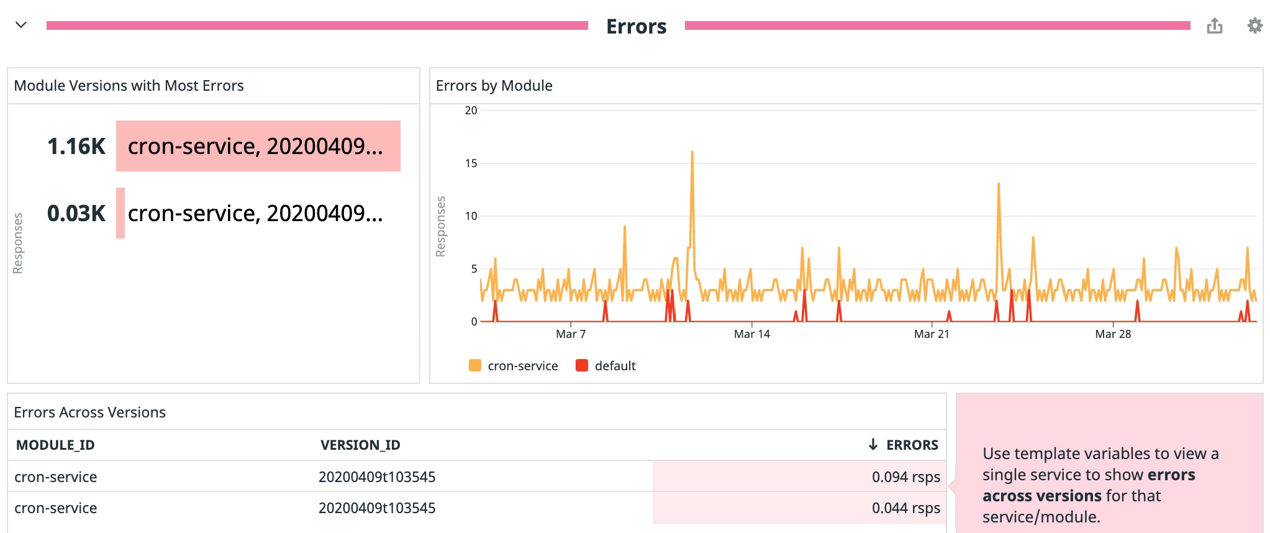The width and height of the screenshot is (1270, 533).
Task: Click the Errors Across Versions widget title
Action: coord(89,412)
